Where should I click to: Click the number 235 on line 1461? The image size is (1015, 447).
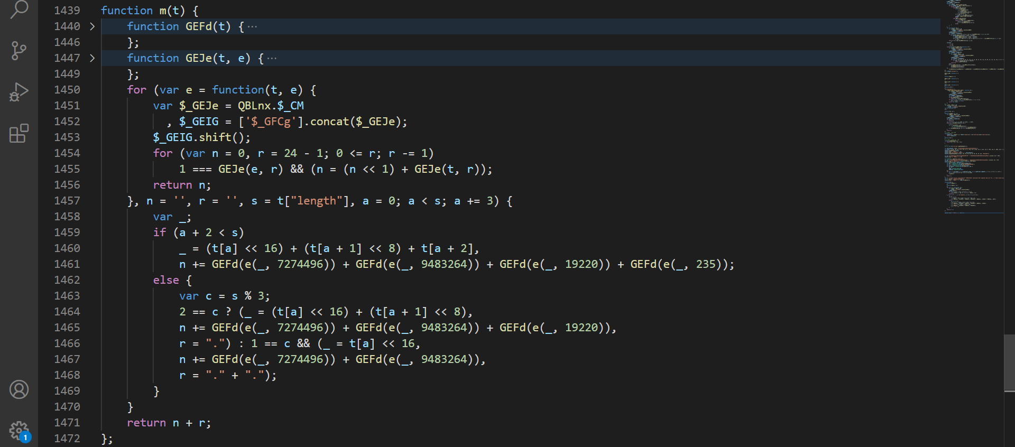click(706, 264)
